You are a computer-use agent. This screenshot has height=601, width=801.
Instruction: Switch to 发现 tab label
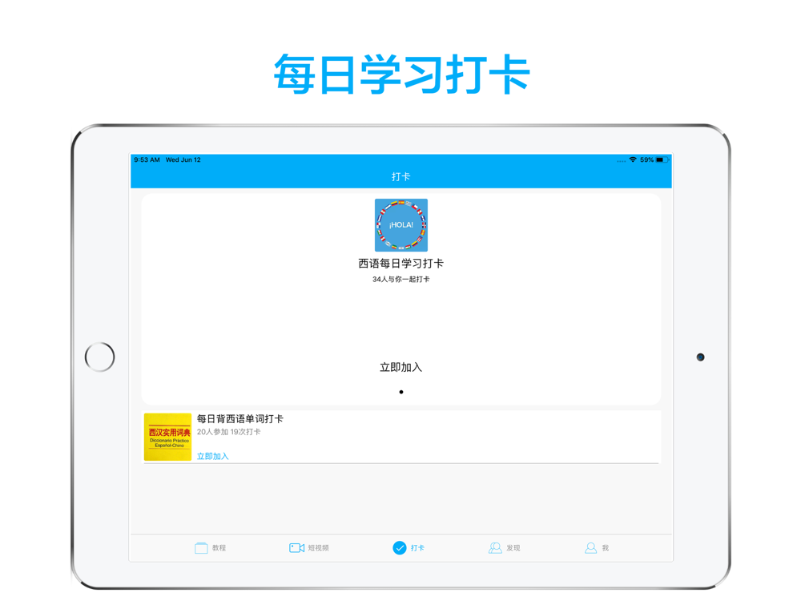coord(513,548)
